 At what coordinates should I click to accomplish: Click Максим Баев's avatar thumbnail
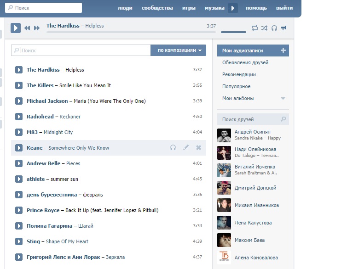coord(224,240)
